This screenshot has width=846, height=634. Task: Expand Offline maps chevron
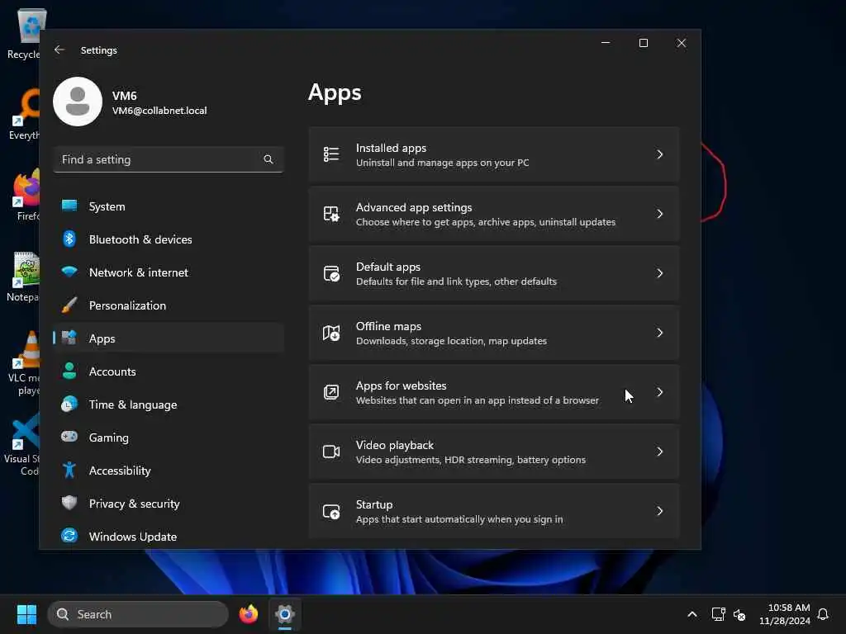[660, 333]
